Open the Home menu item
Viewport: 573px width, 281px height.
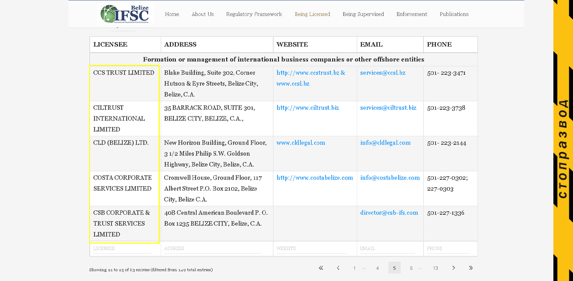click(x=172, y=14)
